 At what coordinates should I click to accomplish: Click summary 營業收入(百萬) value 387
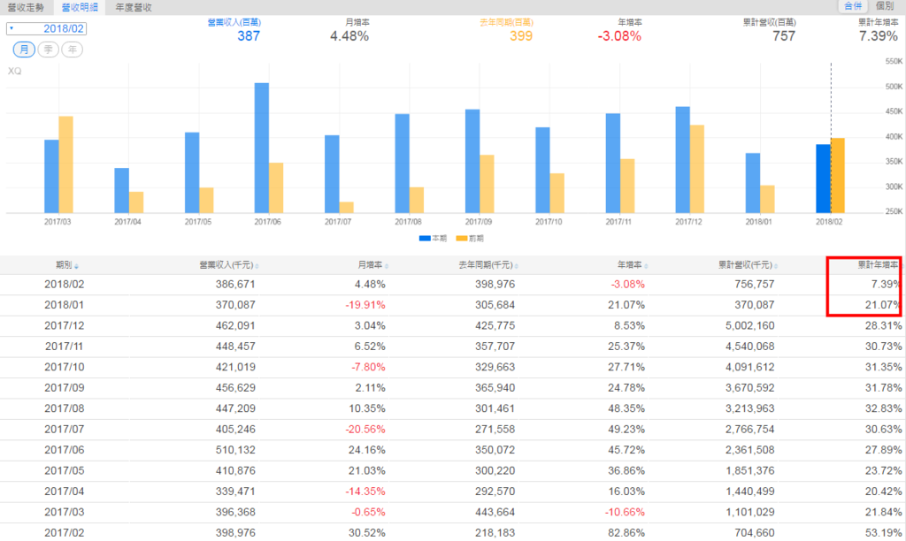[x=249, y=36]
